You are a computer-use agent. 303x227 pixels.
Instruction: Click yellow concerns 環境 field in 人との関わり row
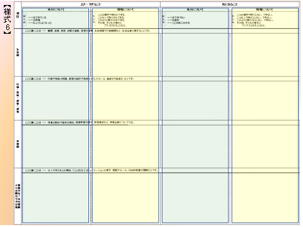coord(265,198)
